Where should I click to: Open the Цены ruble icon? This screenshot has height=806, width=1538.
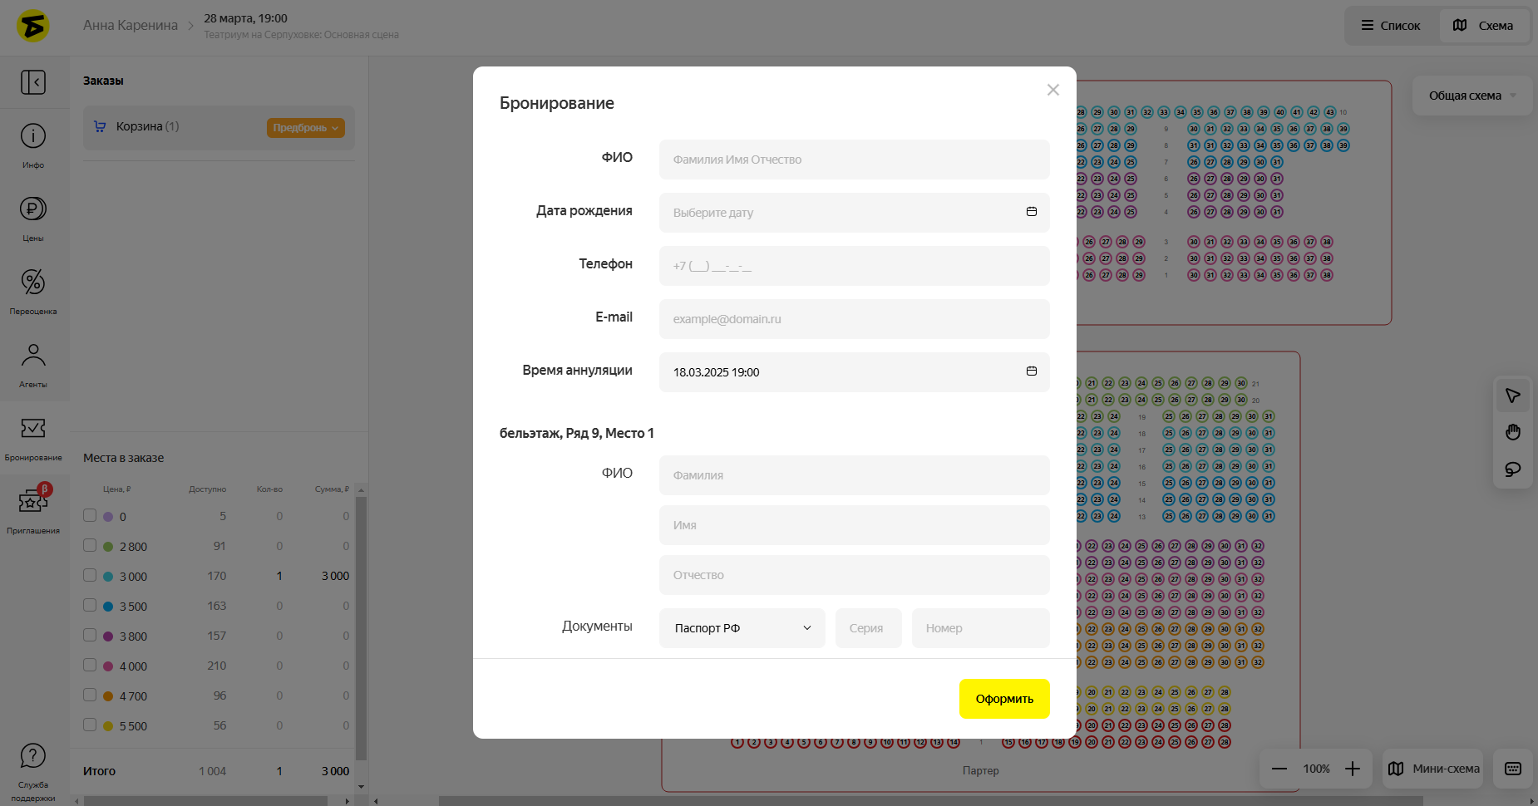pos(33,209)
